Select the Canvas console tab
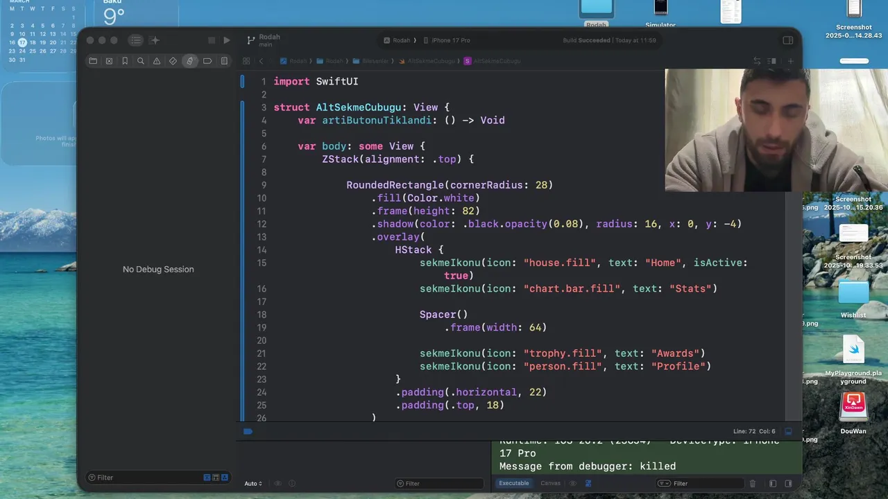888x499 pixels. (550, 483)
